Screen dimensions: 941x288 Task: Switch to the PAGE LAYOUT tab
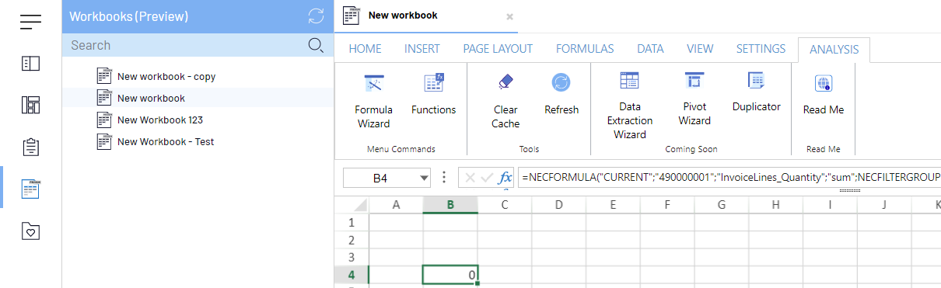pos(498,49)
